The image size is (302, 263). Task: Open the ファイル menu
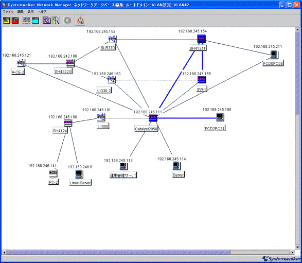point(8,11)
